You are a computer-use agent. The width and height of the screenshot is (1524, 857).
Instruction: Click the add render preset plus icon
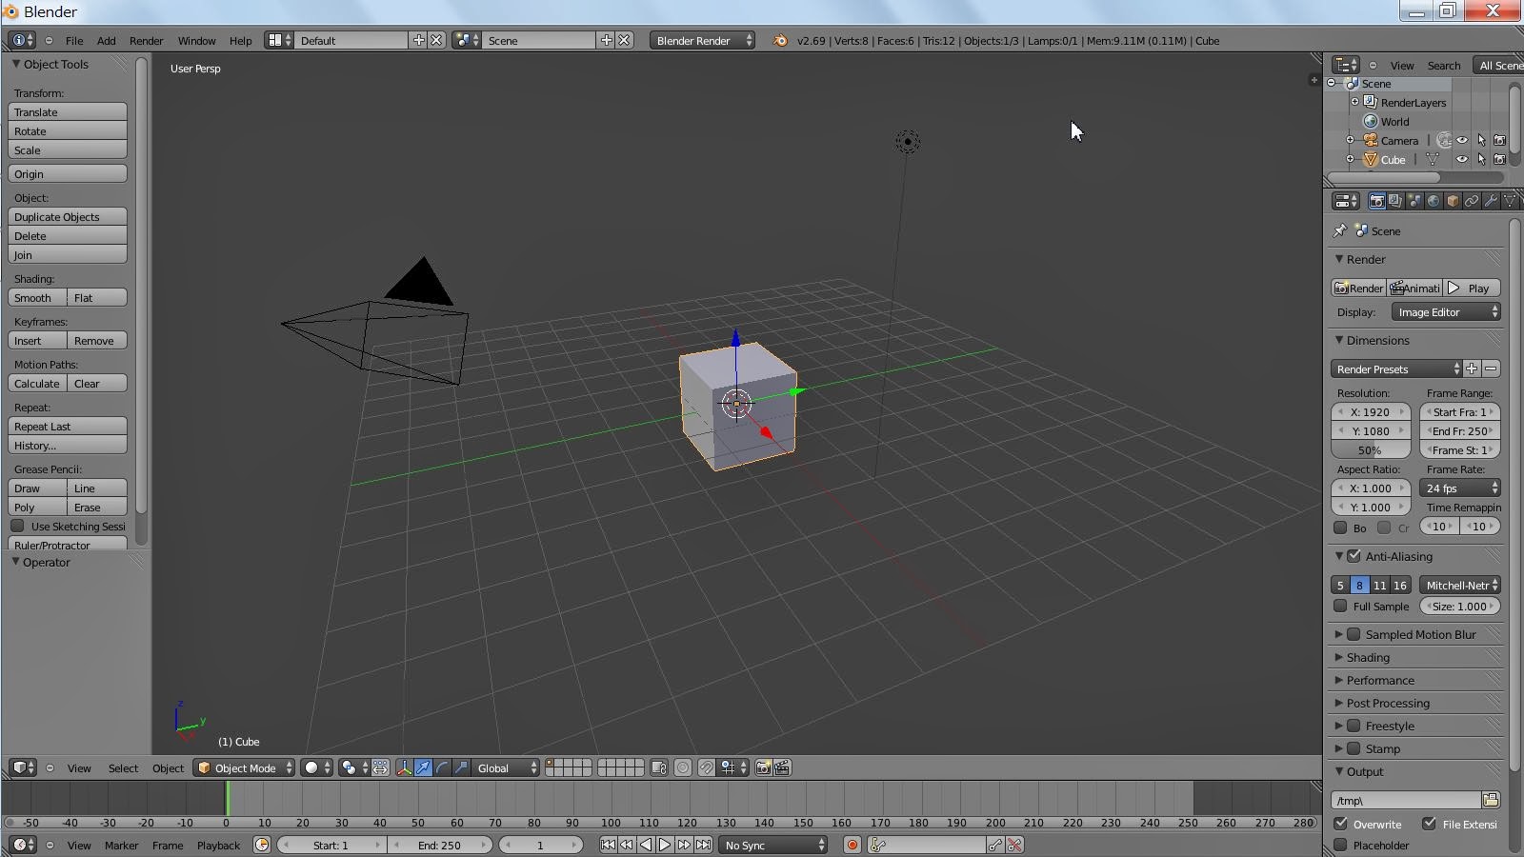point(1472,369)
